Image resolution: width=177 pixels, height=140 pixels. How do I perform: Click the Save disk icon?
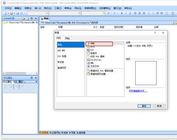click(18, 13)
